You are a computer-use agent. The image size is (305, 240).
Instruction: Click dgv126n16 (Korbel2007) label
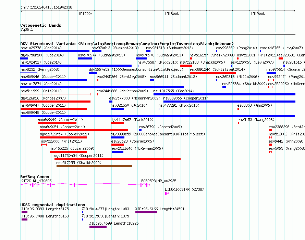tap(43, 98)
